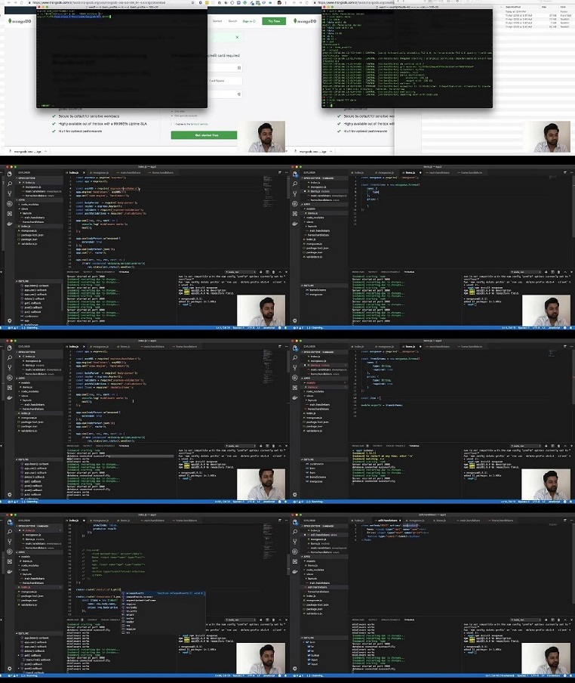Image resolution: width=575 pixels, height=683 pixels.
Task: Switch to main.handlebars tab in the third-row right frame
Action: [x=441, y=346]
